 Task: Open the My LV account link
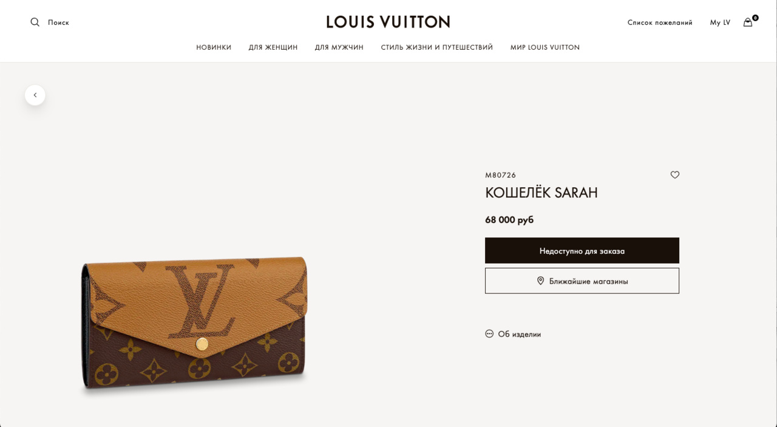point(720,22)
